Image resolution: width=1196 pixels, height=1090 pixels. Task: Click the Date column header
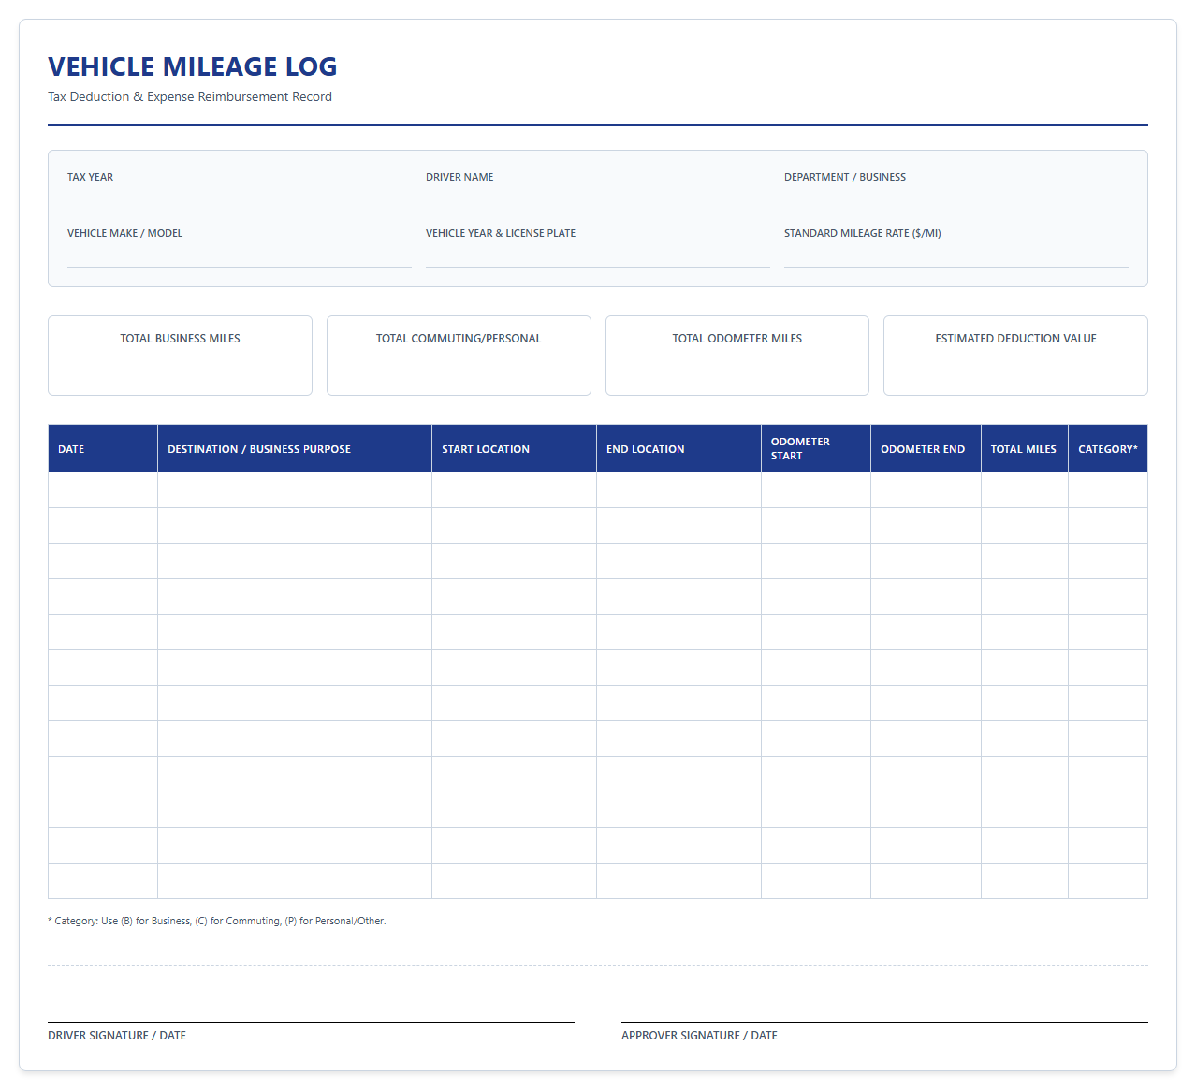(103, 448)
